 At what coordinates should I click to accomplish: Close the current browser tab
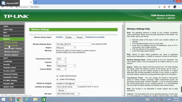[31, 2]
